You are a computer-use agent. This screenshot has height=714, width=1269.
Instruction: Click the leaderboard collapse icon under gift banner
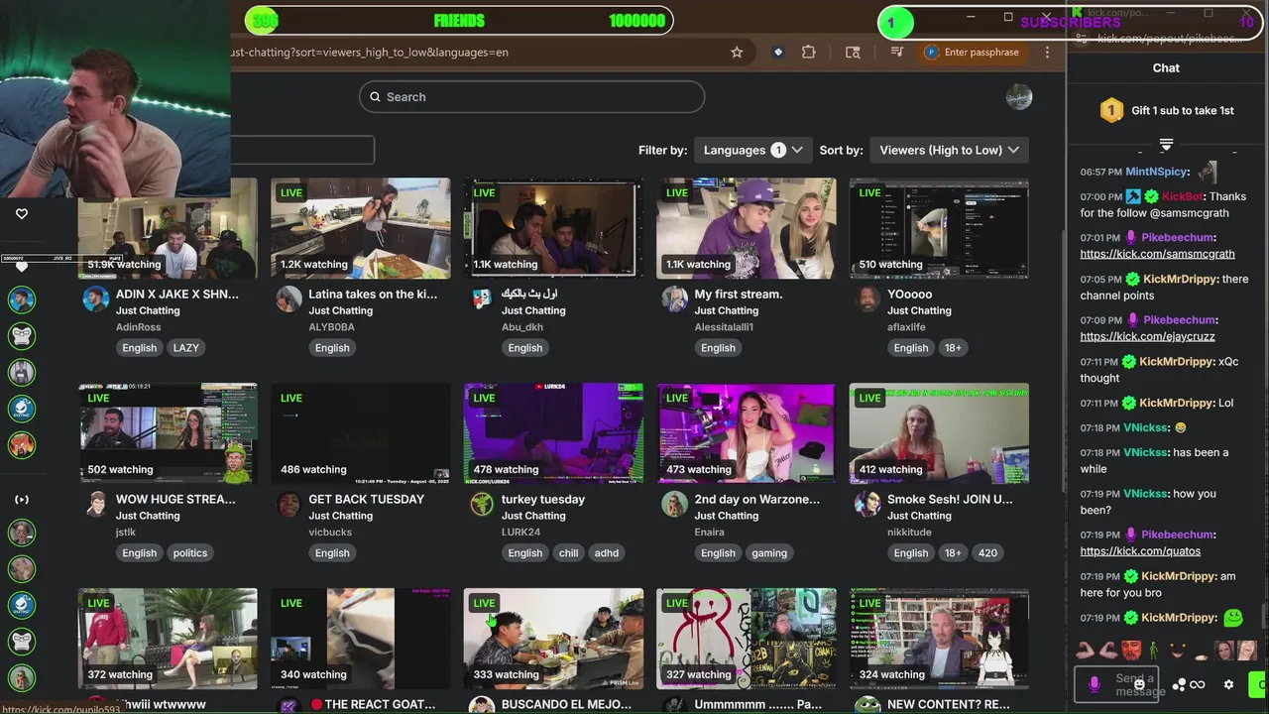click(x=1166, y=145)
